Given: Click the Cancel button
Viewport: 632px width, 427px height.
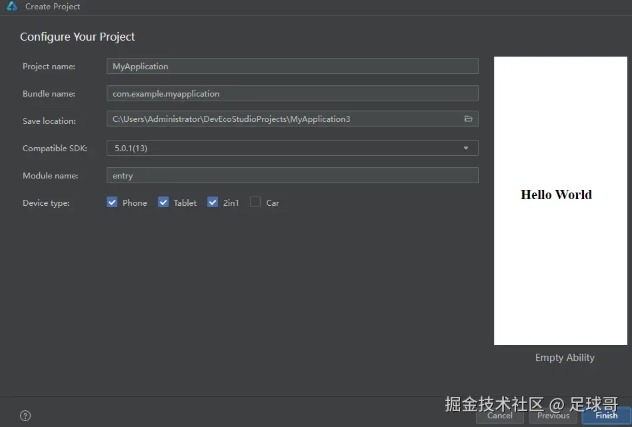Looking at the screenshot, I should [x=500, y=415].
